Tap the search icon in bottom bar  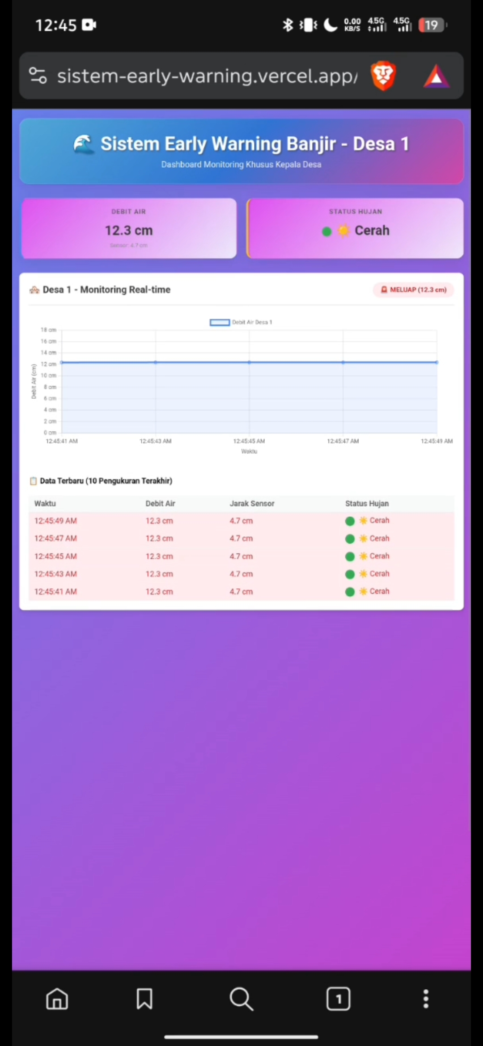241,999
